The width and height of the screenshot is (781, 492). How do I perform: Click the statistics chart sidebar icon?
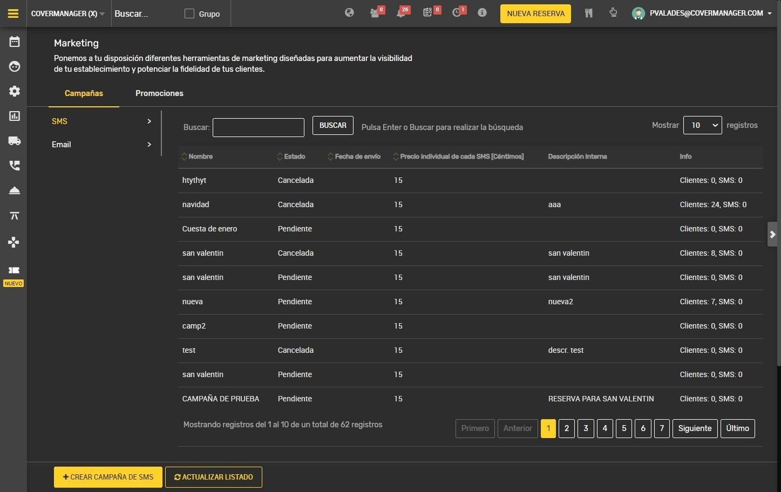tap(15, 116)
